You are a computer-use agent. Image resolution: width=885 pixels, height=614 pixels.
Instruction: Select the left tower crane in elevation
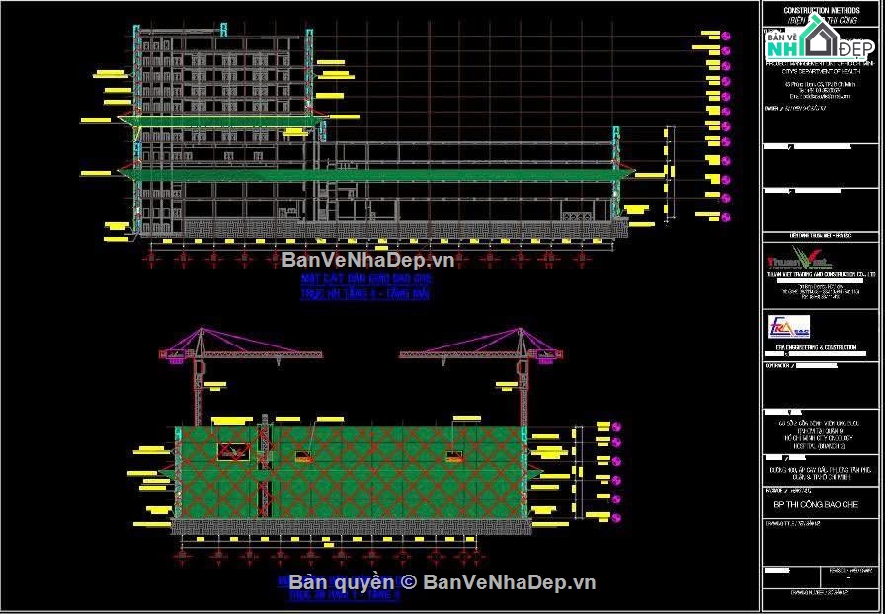pyautogui.click(x=240, y=375)
